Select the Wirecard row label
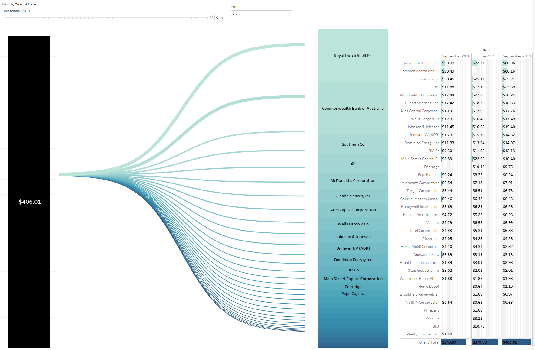 [x=432, y=310]
